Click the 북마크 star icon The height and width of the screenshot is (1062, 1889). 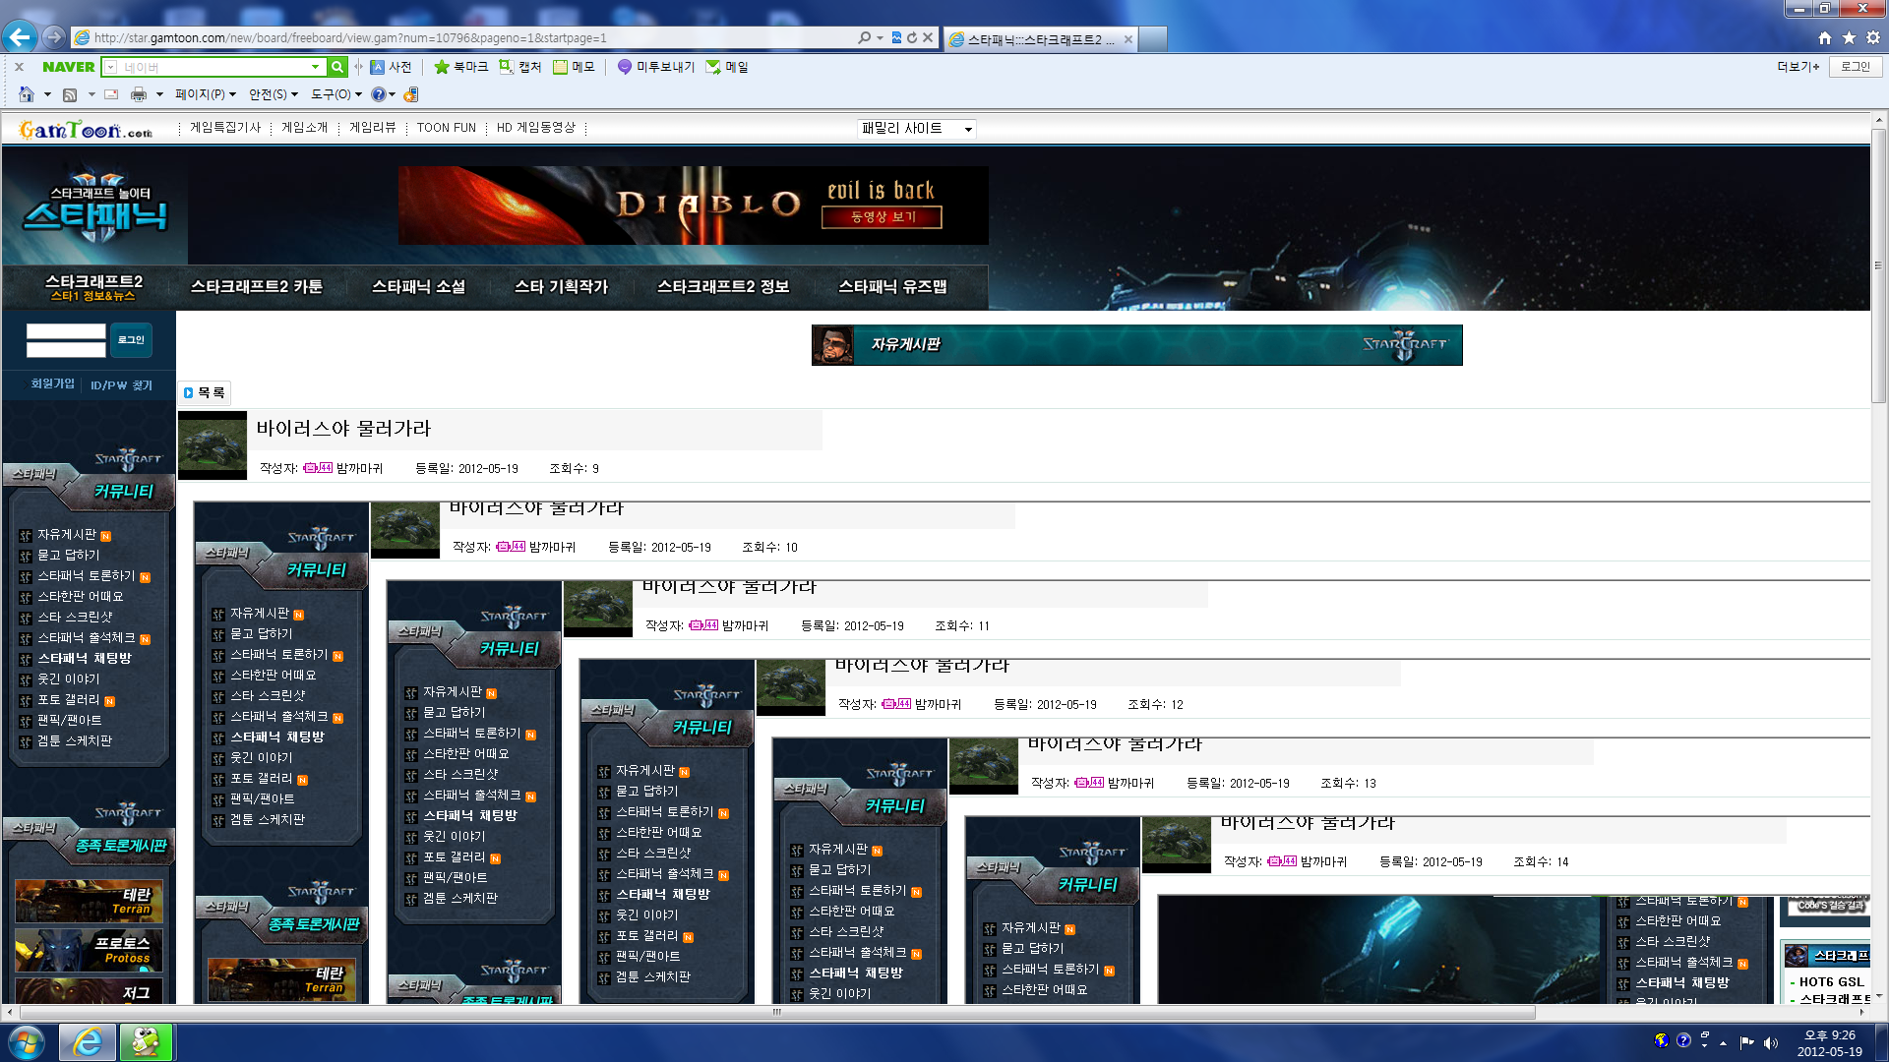[442, 67]
